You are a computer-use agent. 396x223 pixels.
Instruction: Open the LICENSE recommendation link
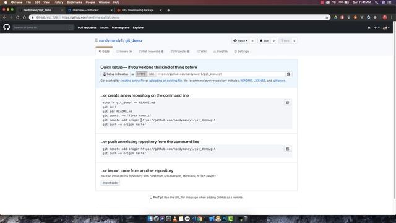(259, 81)
